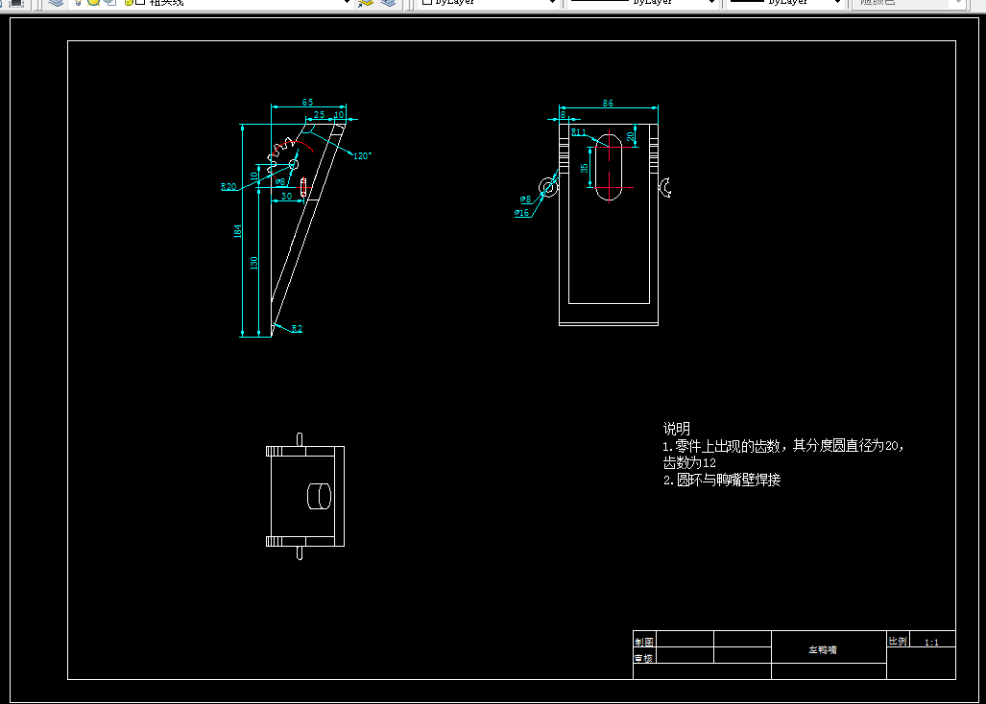Select note line starting 1.零件上出现的齿数
This screenshot has height=704, width=986.
[x=783, y=446]
